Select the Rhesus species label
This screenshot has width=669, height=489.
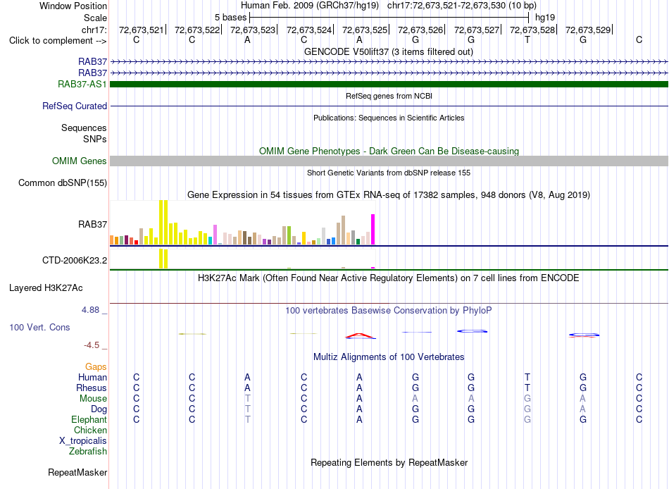[92, 388]
